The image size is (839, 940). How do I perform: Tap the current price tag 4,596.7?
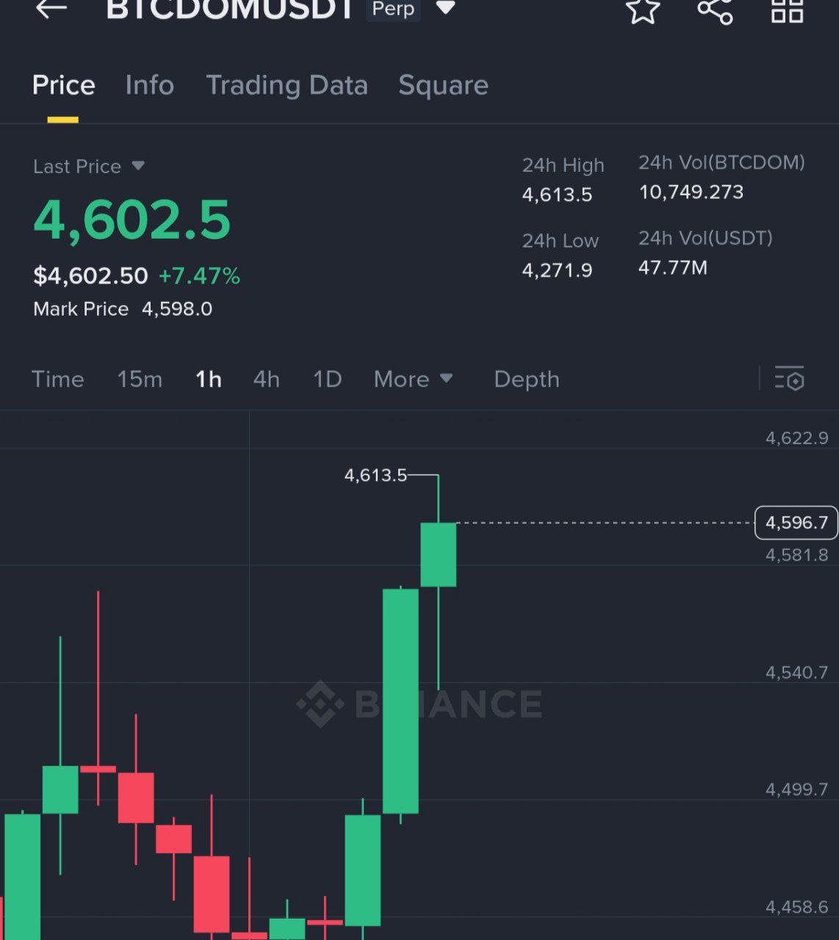coord(796,523)
